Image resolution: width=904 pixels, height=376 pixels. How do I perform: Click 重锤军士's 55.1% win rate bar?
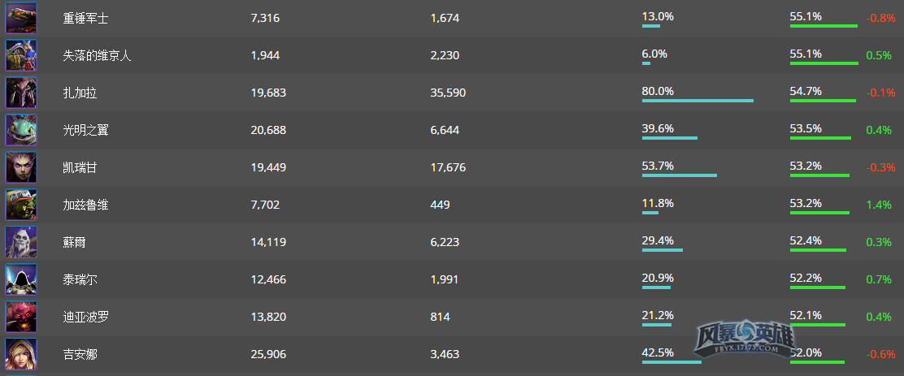pyautogui.click(x=824, y=26)
